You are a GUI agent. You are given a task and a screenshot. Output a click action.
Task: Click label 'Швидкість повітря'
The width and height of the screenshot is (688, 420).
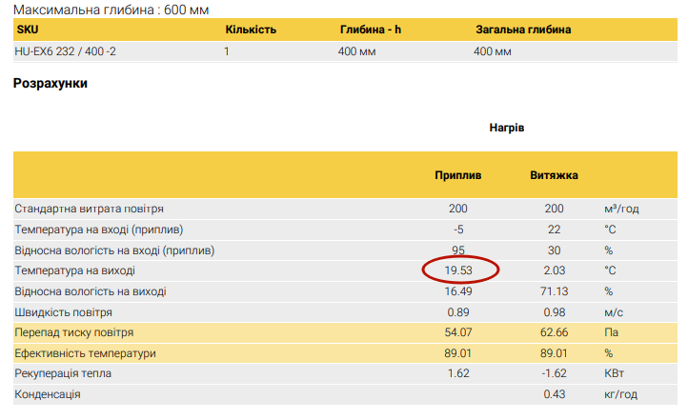[x=63, y=312]
